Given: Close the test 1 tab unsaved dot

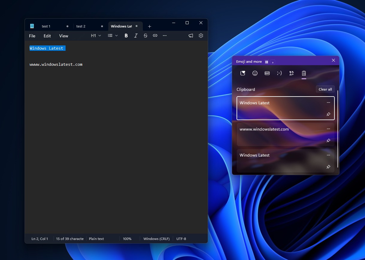Looking at the screenshot, I should (x=67, y=26).
